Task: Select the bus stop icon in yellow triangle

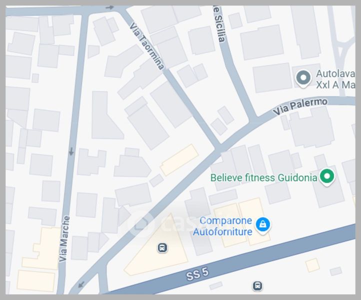Action: point(162,248)
